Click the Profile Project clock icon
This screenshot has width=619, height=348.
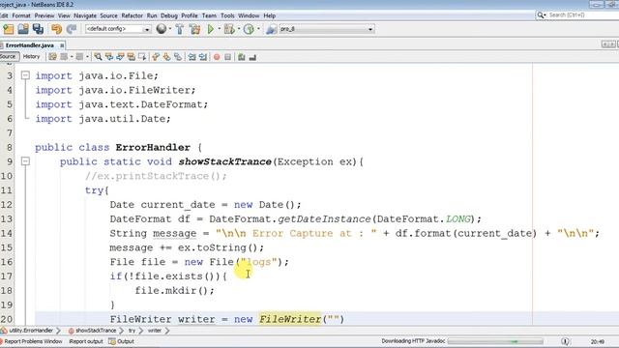249,29
